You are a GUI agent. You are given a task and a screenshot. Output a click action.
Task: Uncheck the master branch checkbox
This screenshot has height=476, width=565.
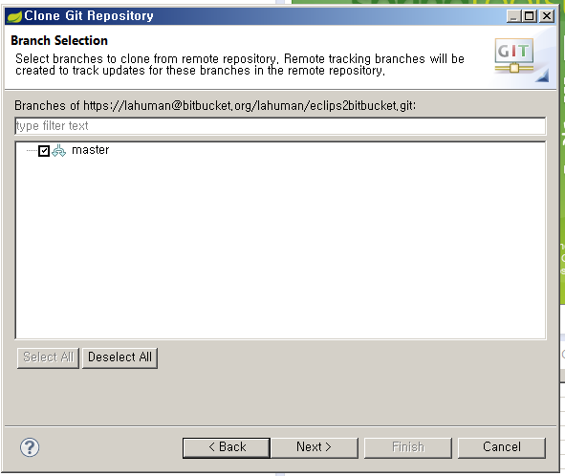[x=44, y=151]
